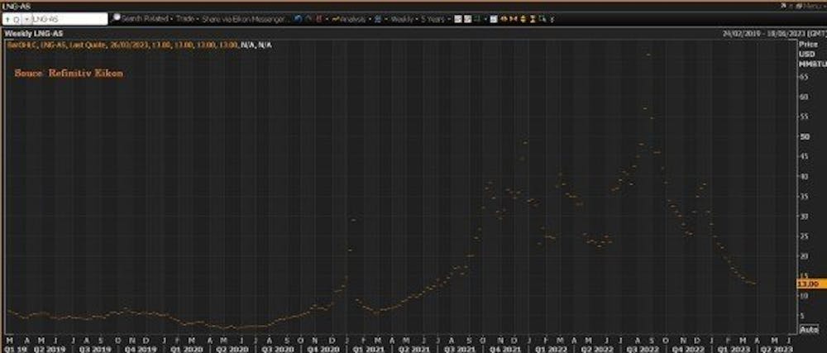Click the LNG-AS symbol search input field
This screenshot has width=827, height=353.
(69, 19)
